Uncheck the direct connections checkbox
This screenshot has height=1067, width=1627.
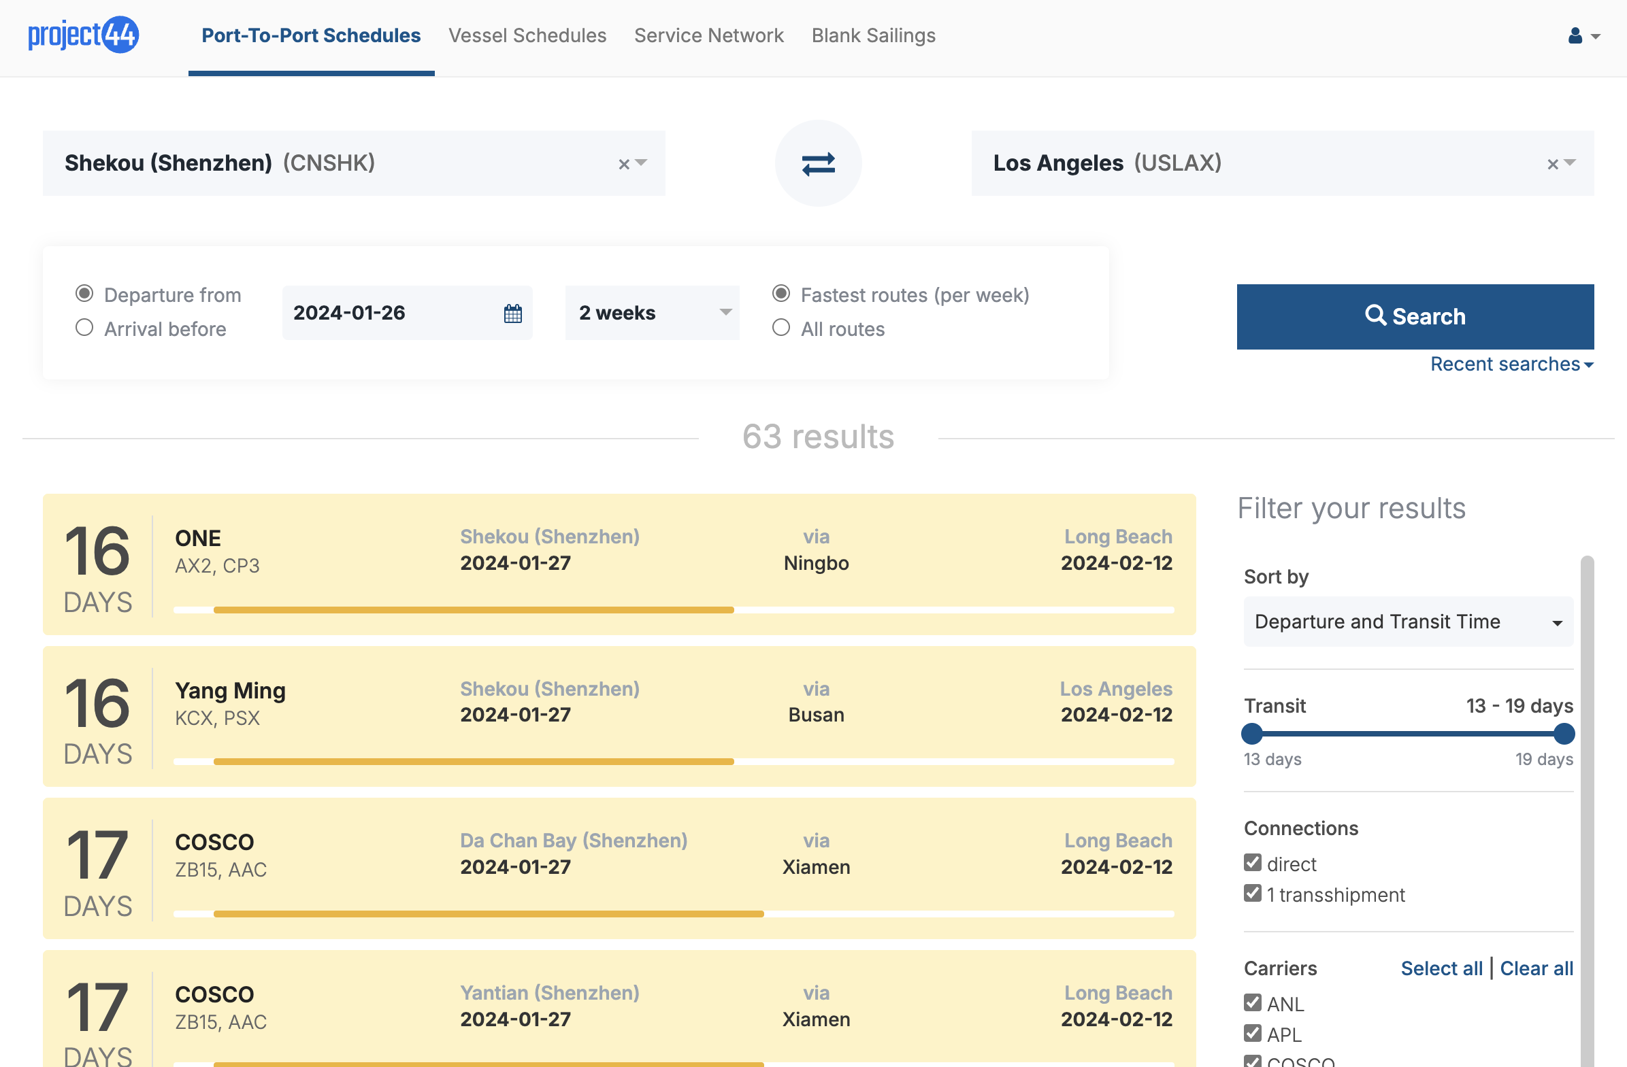[1252, 863]
